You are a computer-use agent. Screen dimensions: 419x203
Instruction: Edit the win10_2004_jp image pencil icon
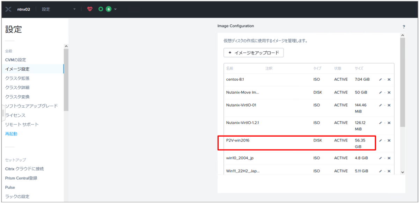click(381, 158)
